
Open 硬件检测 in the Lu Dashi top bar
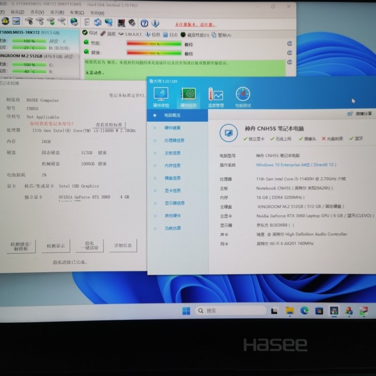[188, 97]
